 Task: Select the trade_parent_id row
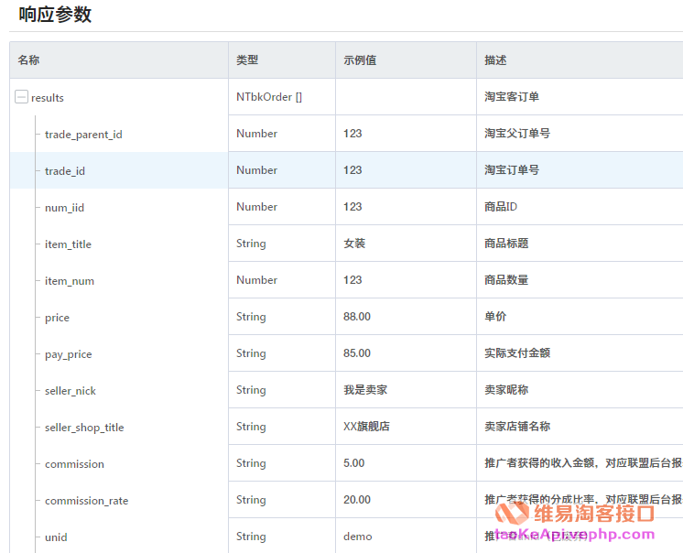(x=83, y=135)
